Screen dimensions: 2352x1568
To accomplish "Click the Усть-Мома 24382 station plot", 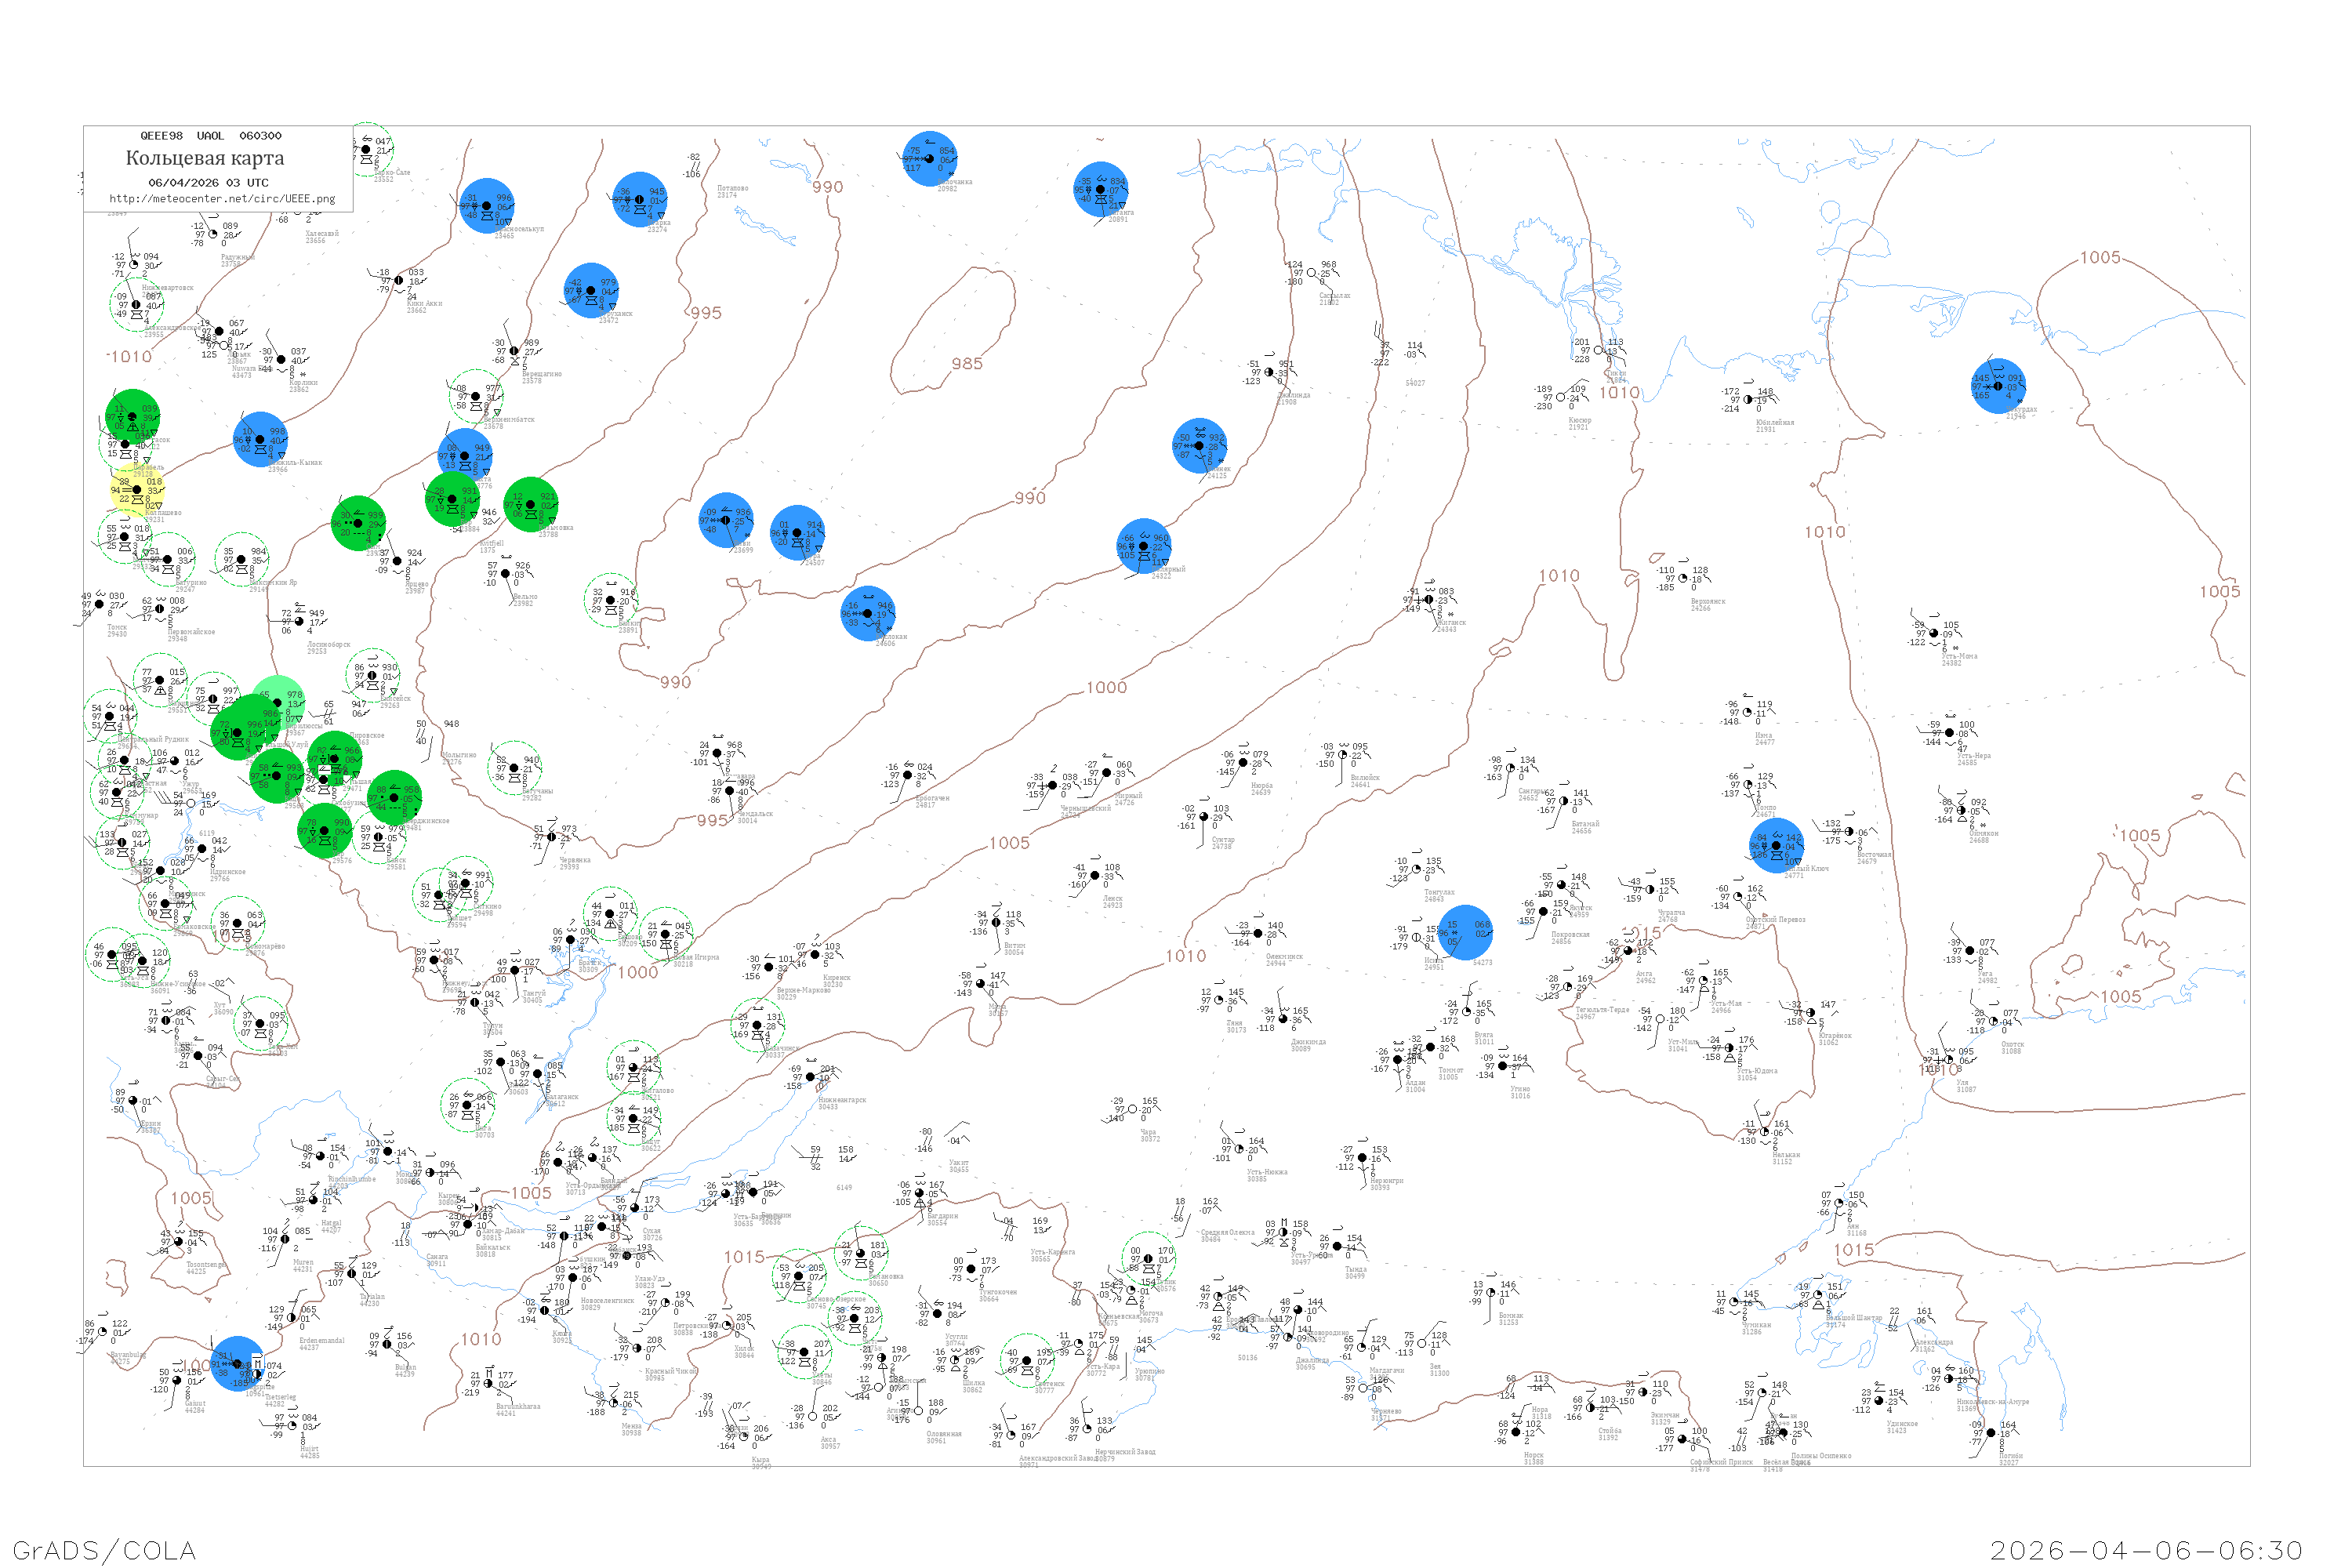I will tap(1934, 634).
